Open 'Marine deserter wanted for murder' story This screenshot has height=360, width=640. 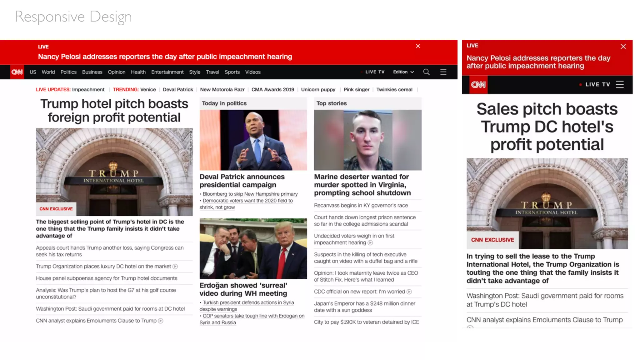[362, 185]
